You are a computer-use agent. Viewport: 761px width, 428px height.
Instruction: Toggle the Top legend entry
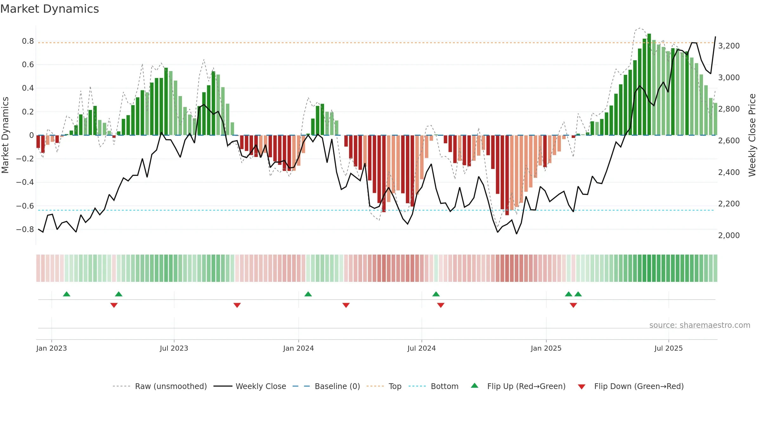pyautogui.click(x=384, y=386)
